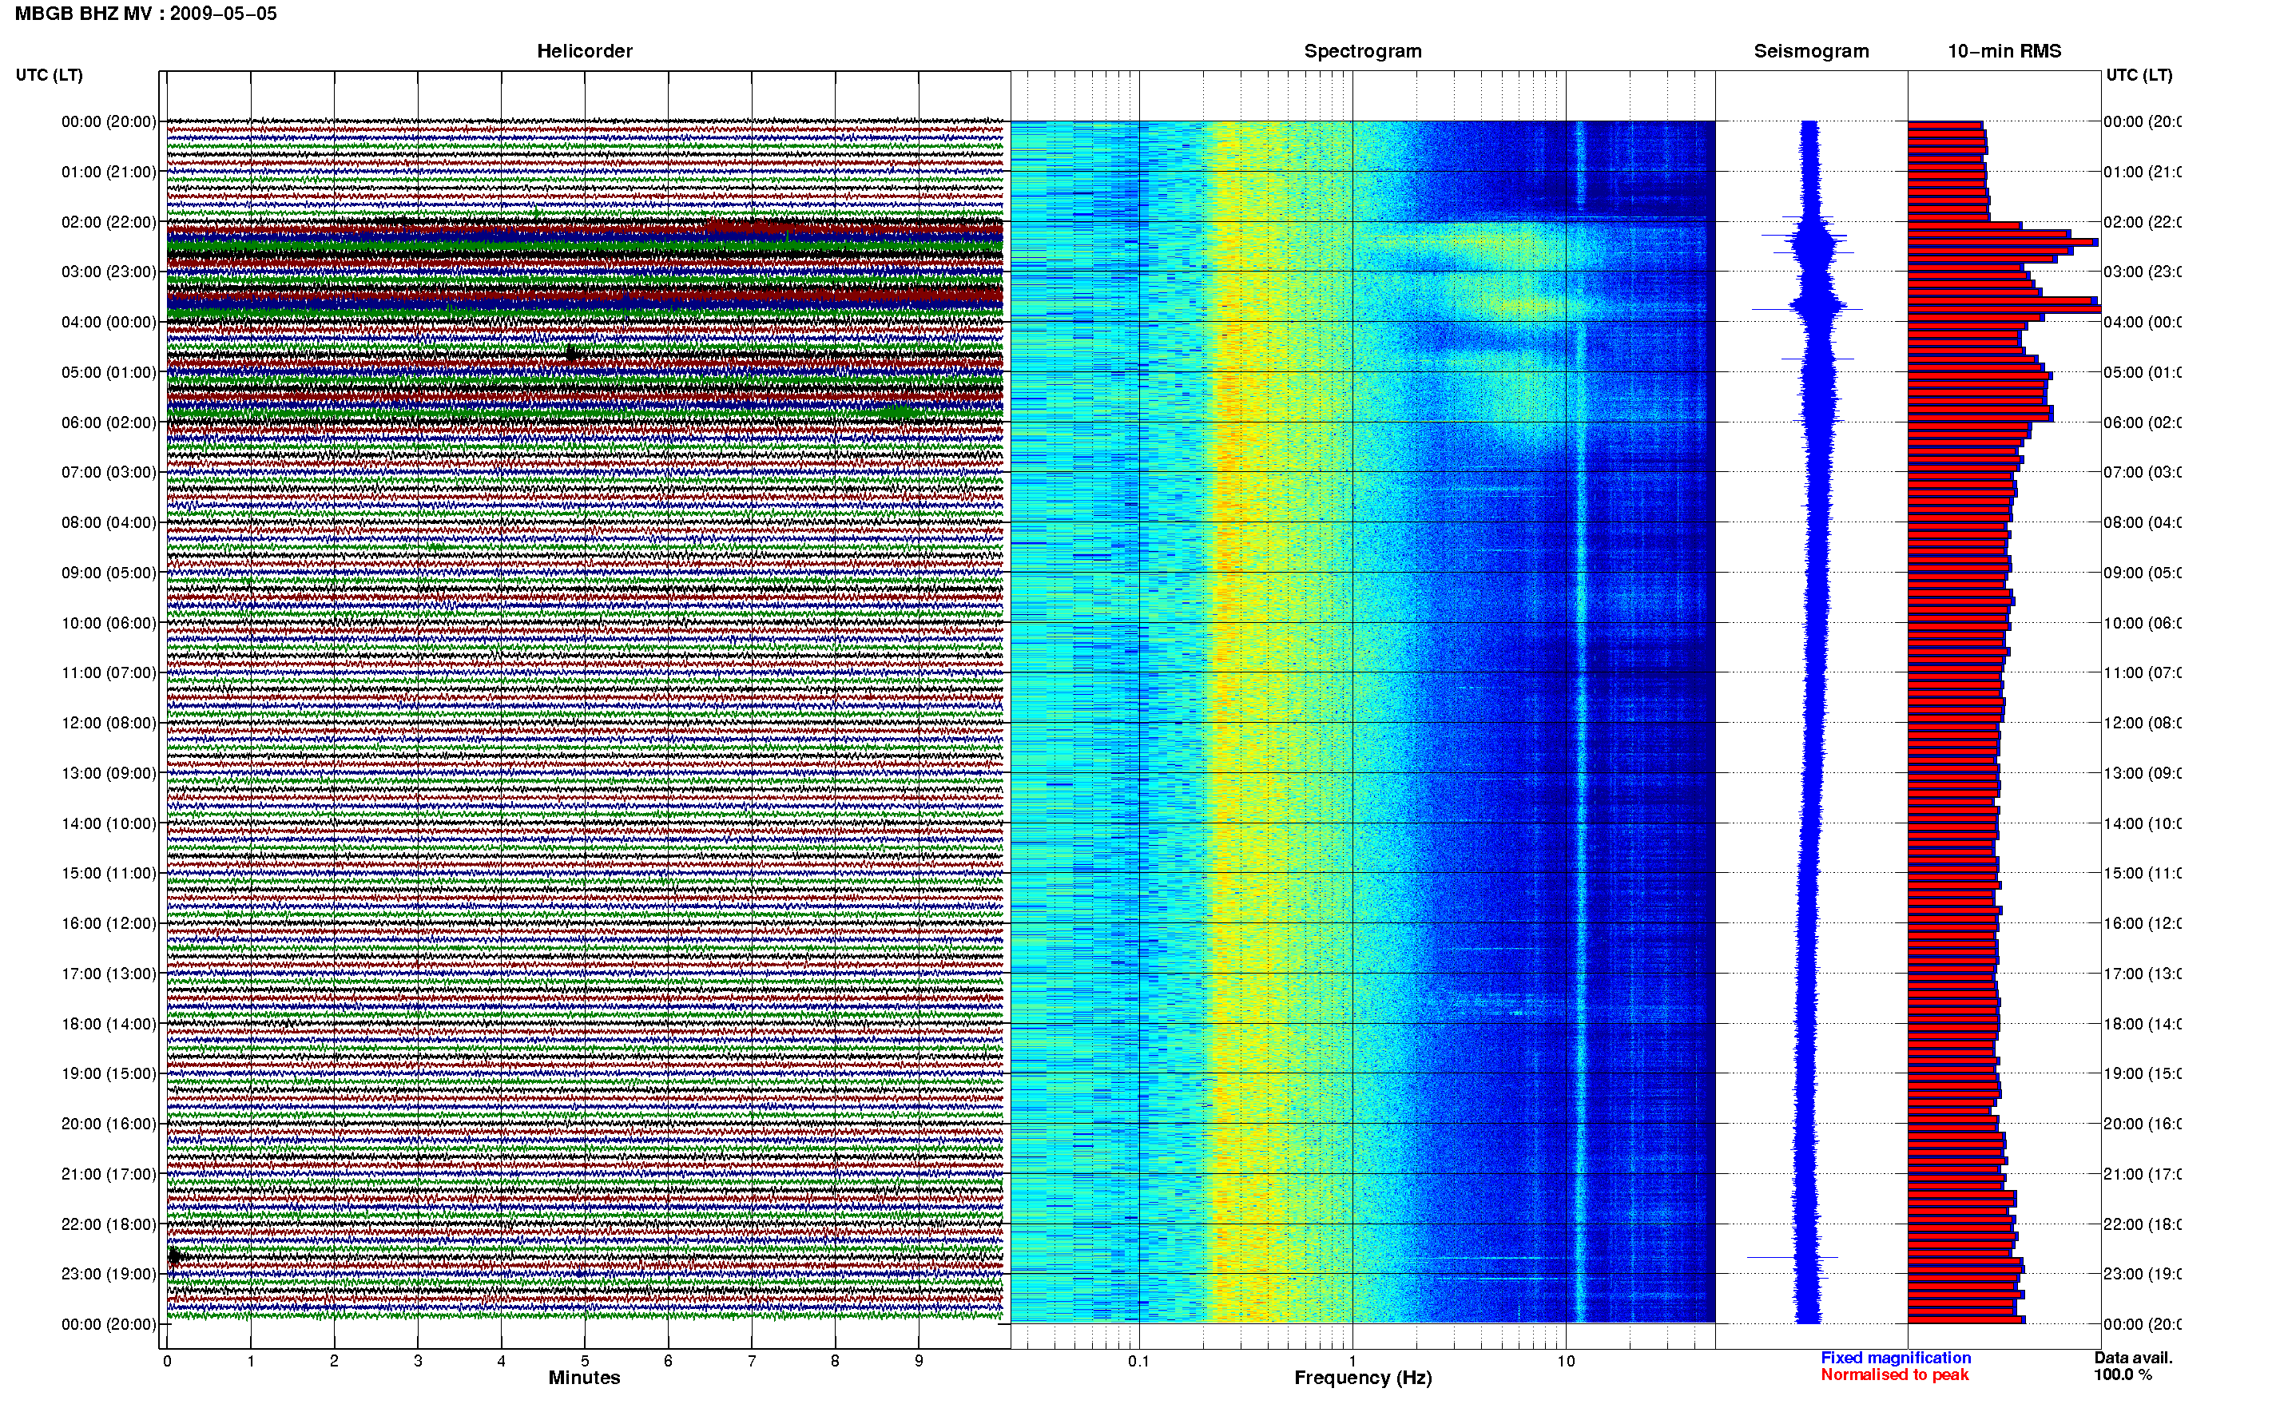Select the Helicorder panel heading

584,52
